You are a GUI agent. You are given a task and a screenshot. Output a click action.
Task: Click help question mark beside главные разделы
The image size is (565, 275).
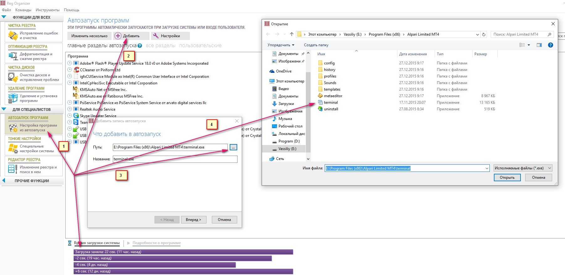140,46
